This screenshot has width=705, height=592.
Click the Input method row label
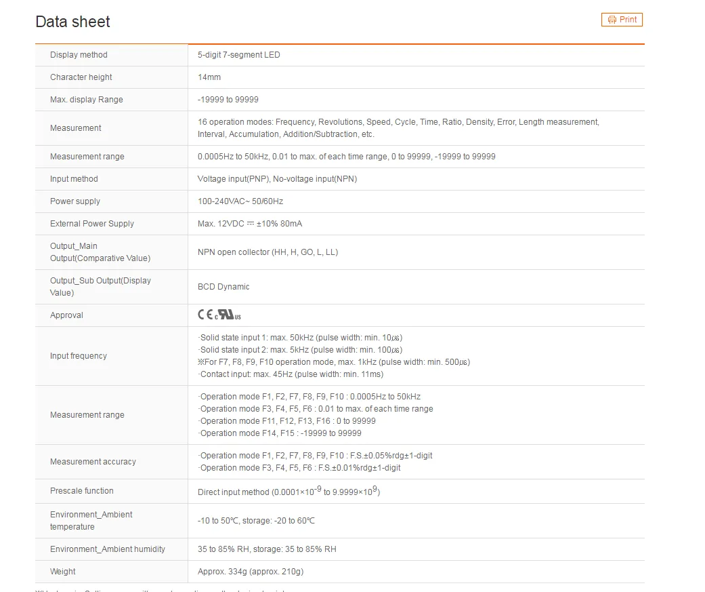pos(74,179)
